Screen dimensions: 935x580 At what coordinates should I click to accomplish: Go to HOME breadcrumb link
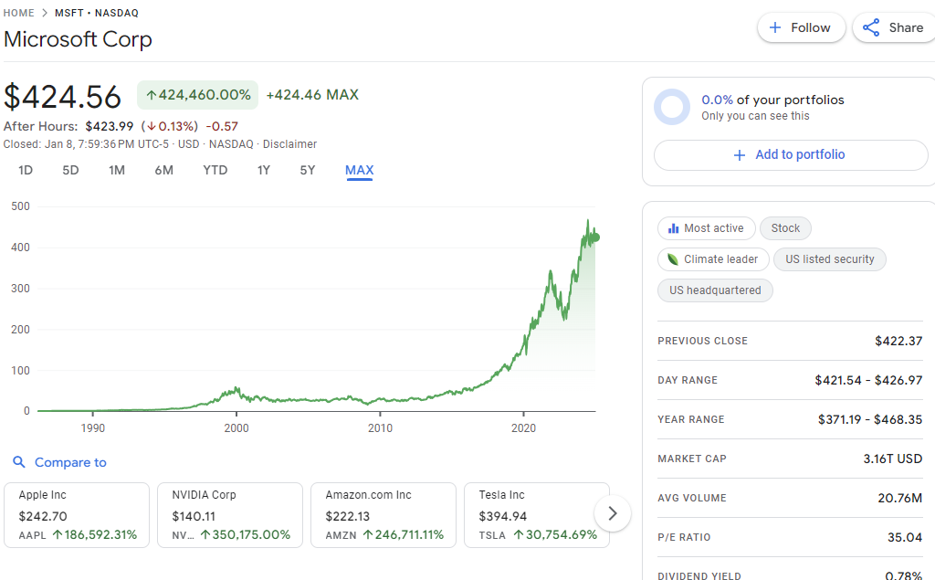point(18,13)
